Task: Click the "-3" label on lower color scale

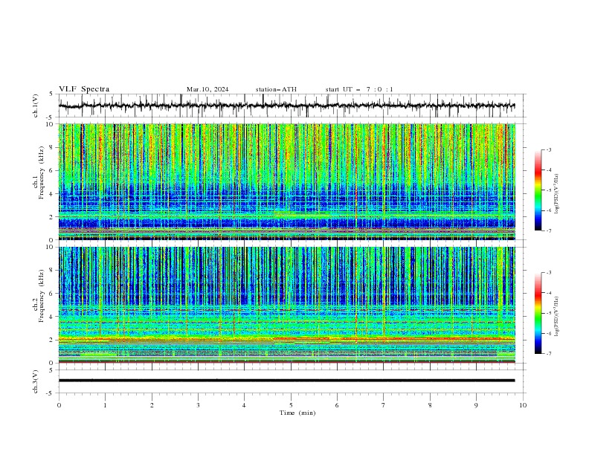Action: (549, 273)
